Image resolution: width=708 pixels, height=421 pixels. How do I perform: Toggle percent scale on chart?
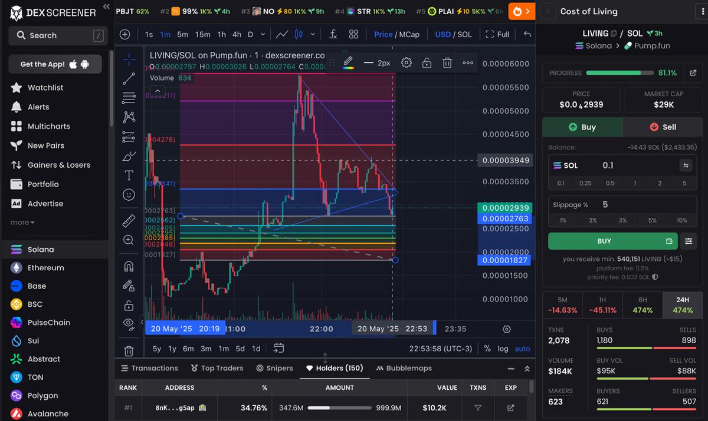[487, 349]
